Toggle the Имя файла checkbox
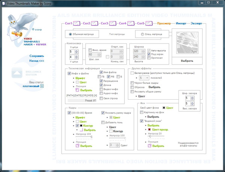Image resolution: width=225 pixels, height=172 pixels. (102, 73)
